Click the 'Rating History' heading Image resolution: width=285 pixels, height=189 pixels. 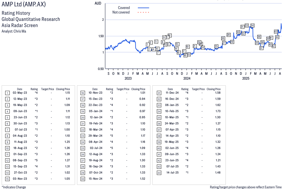tap(16, 13)
